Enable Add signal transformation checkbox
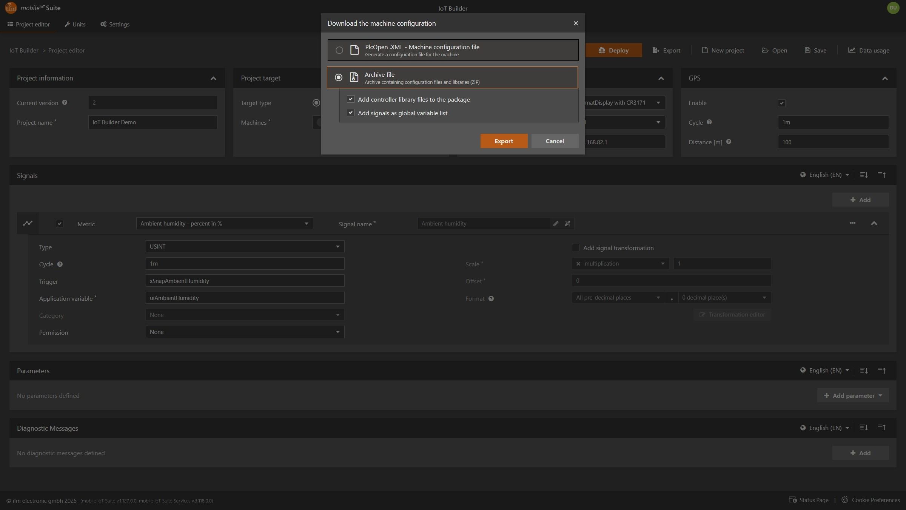The height and width of the screenshot is (510, 906). 576,247
